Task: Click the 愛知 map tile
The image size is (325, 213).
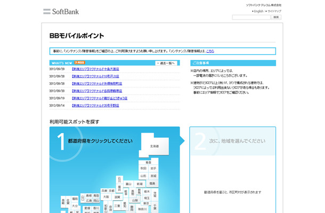Action: tap(125, 204)
